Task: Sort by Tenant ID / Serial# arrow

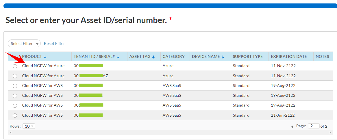Action: [x=118, y=57]
